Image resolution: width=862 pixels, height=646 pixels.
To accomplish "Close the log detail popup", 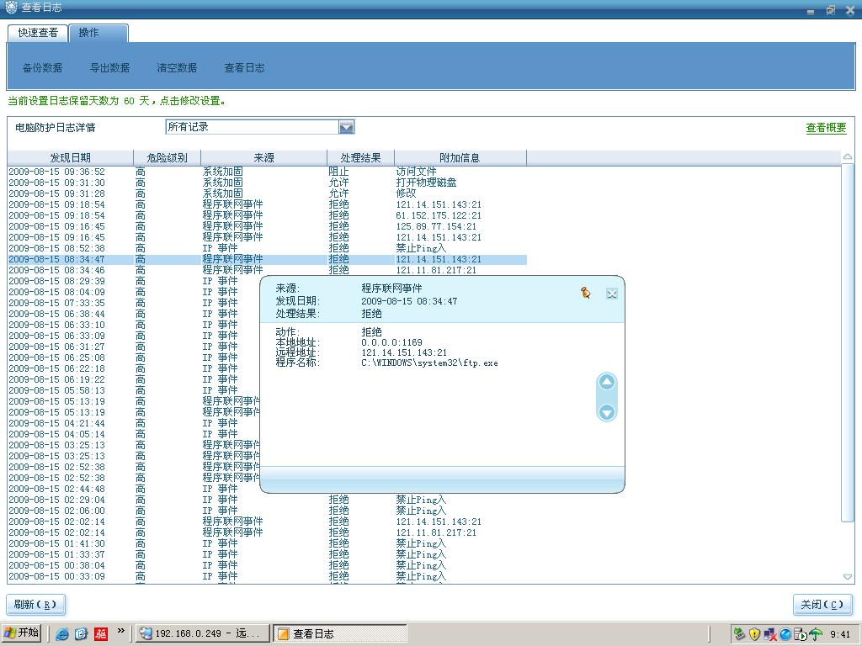I will click(612, 294).
